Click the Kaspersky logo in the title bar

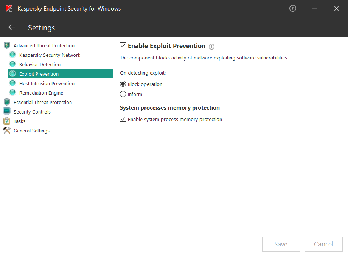9,8
